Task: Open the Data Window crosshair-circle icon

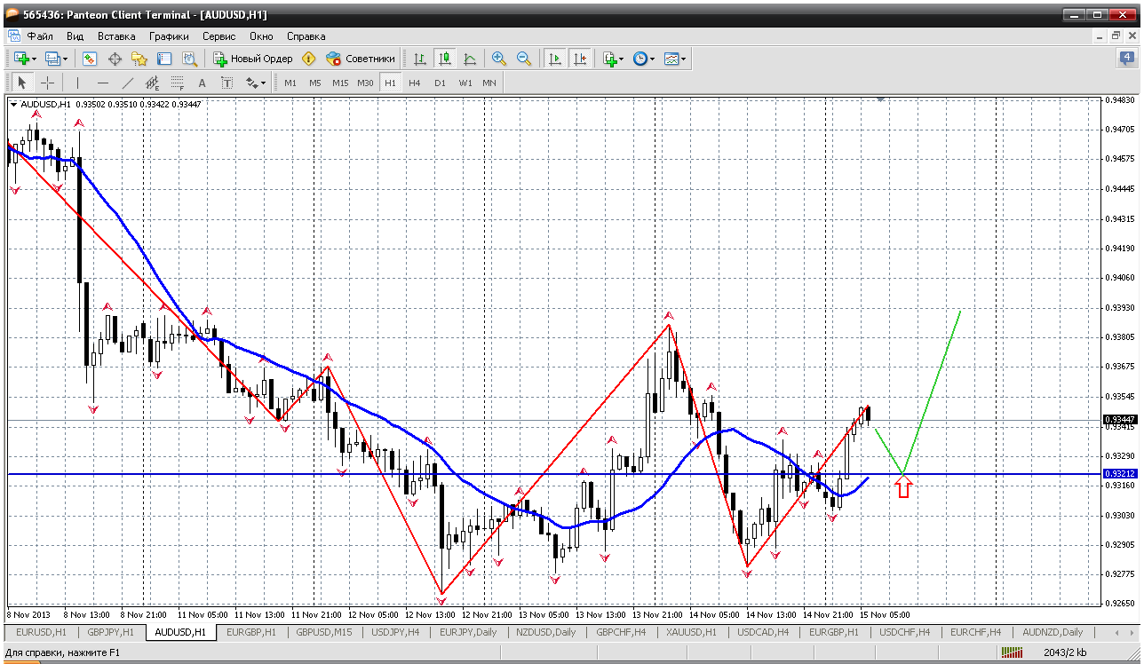Action: (x=115, y=59)
